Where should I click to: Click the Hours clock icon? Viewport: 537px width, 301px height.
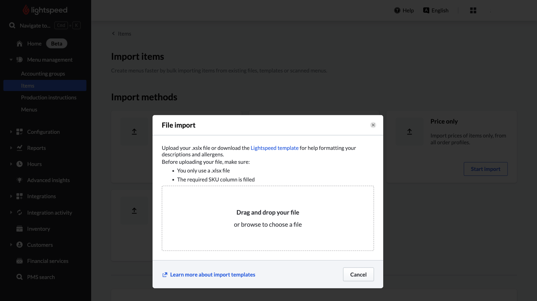[20, 164]
